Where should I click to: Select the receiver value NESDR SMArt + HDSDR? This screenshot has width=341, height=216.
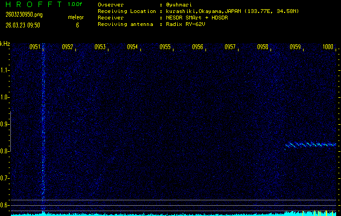[x=197, y=18]
